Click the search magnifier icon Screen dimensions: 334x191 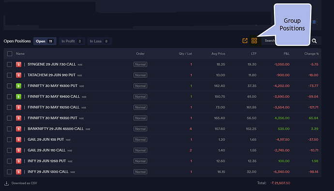point(314,41)
